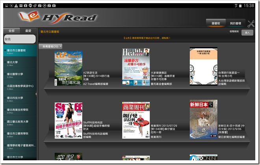The image size is (260, 165).
Task: Select 臺北大學 in library list
Action: (20, 62)
